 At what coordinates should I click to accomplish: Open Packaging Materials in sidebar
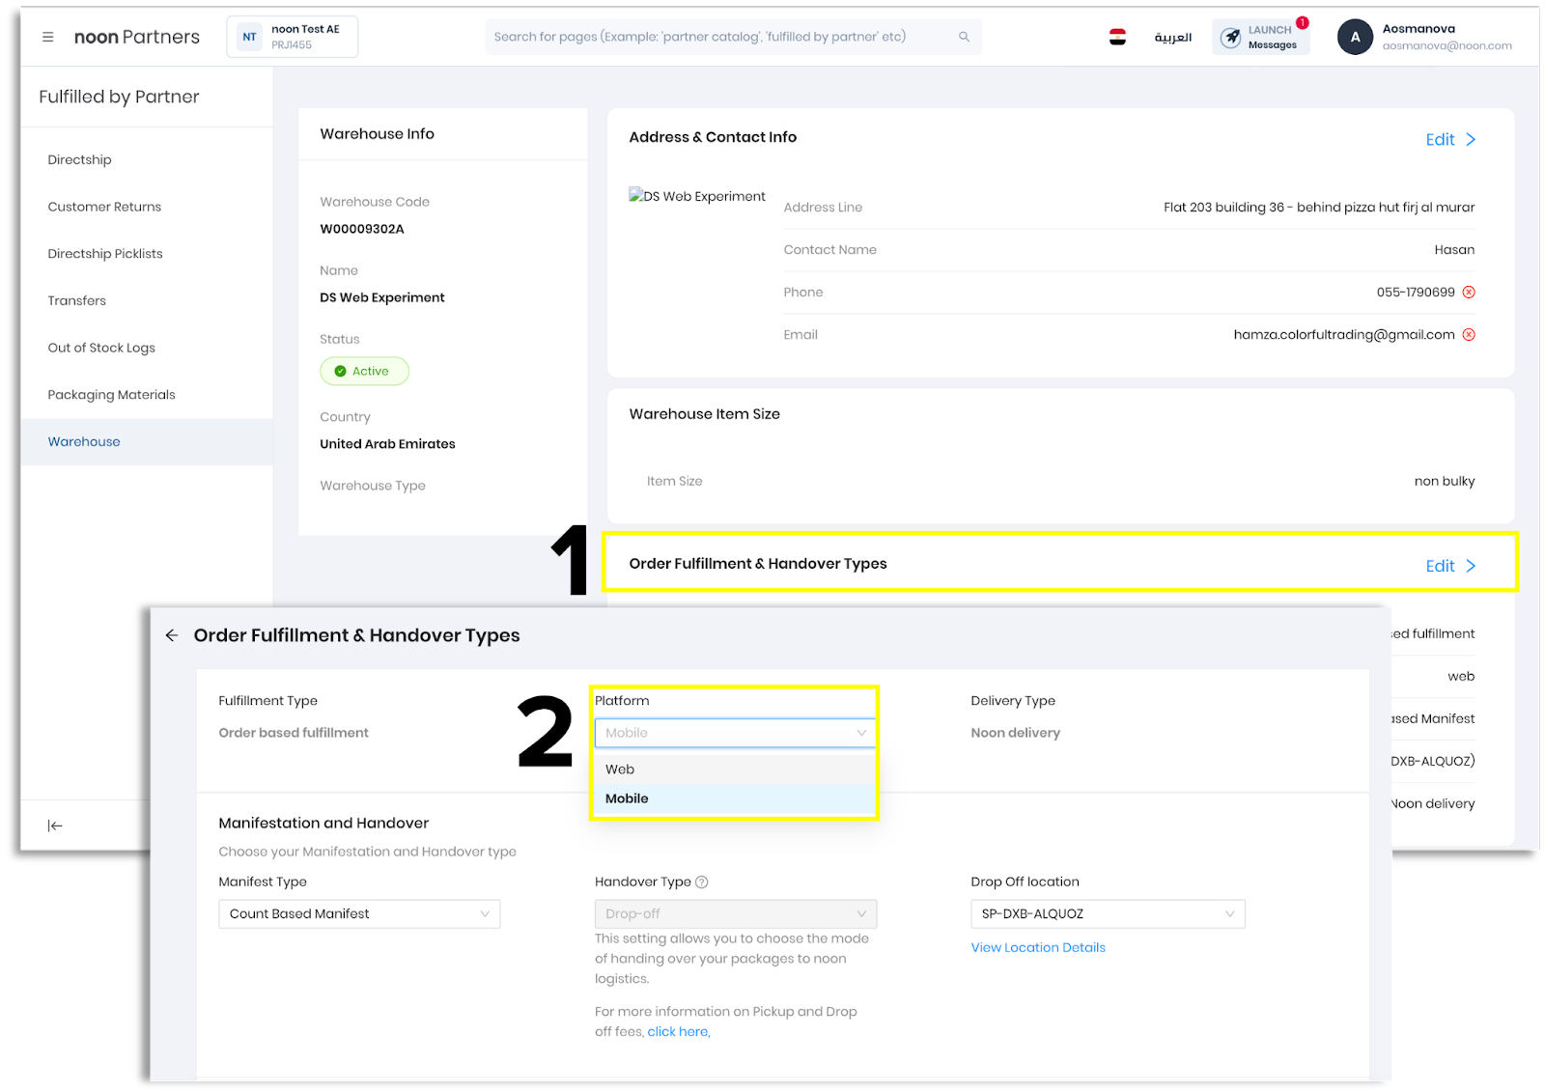tap(112, 395)
